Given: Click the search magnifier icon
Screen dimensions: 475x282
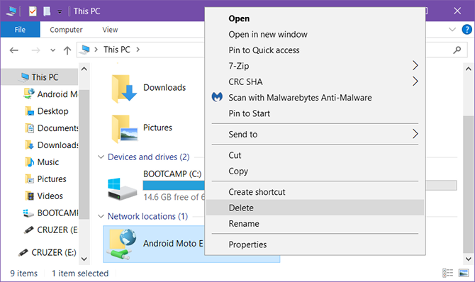Looking at the screenshot, I should click(x=457, y=50).
